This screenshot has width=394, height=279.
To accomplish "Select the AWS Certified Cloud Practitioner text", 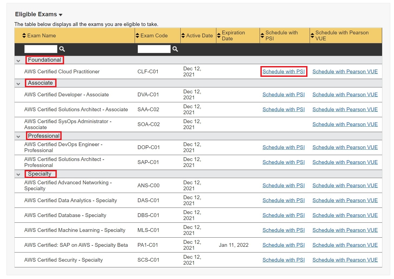I will [x=62, y=71].
